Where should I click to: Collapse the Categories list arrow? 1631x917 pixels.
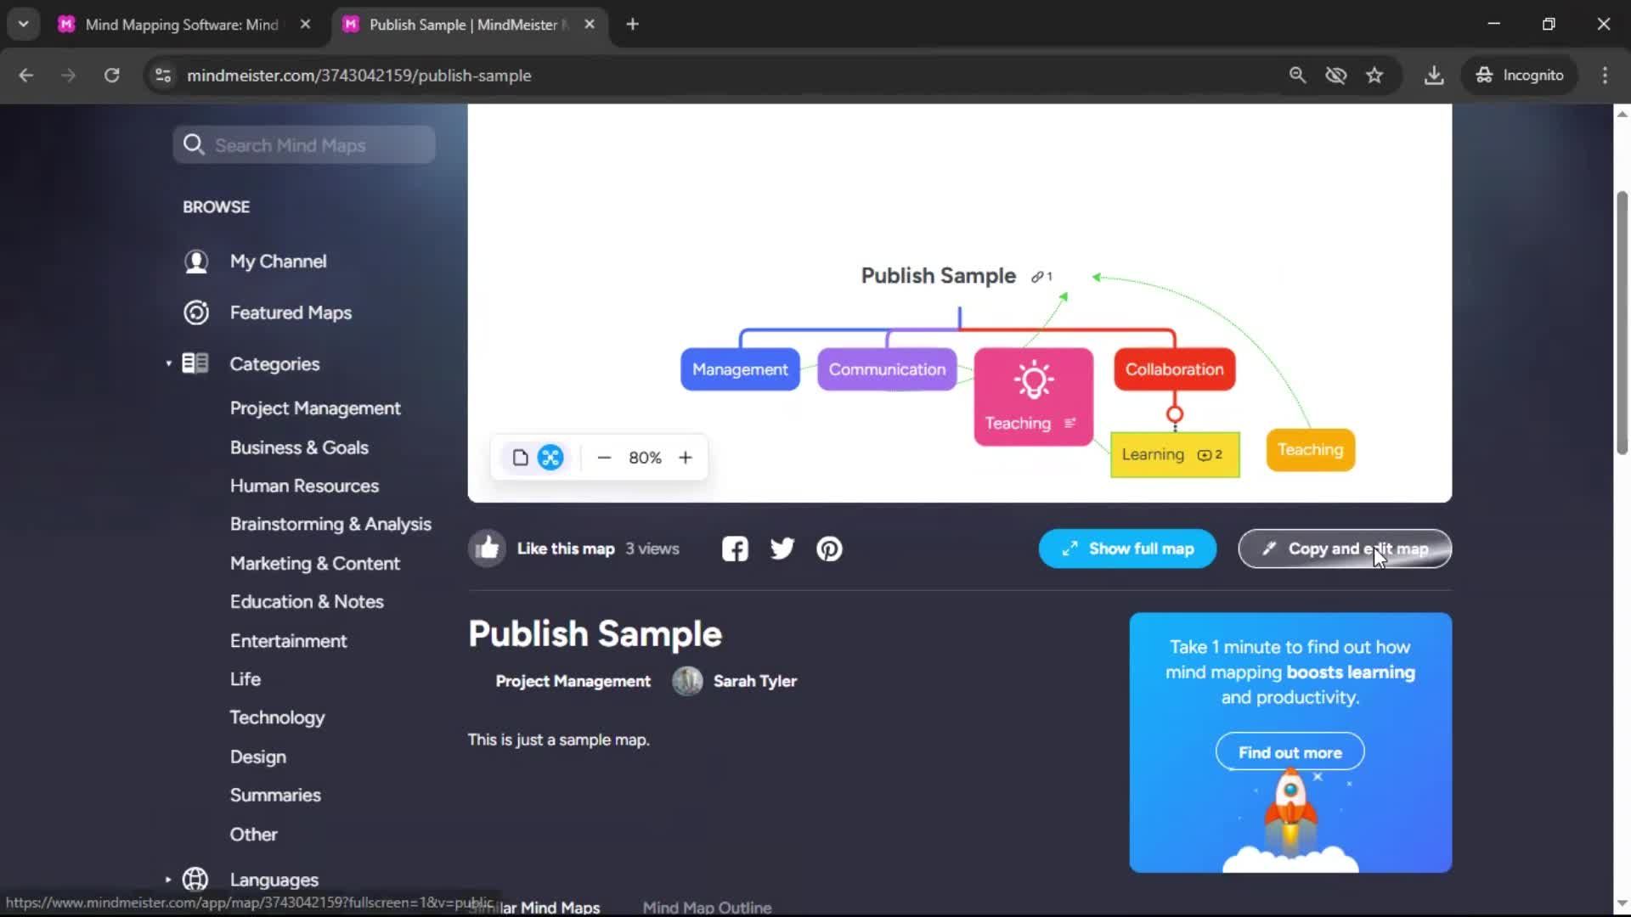[x=168, y=363]
